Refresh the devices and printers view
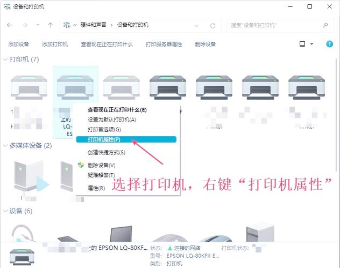 pyautogui.click(x=212, y=26)
